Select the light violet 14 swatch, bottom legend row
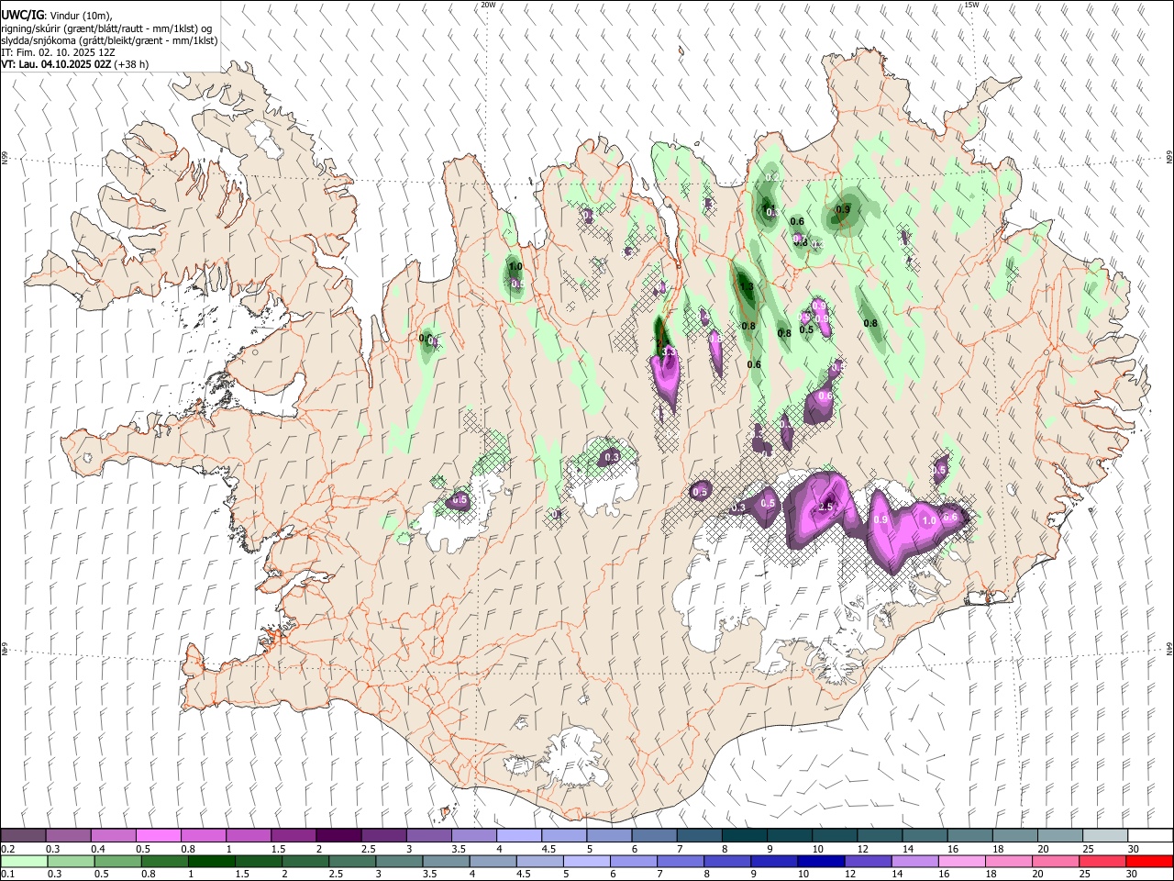This screenshot has width=1174, height=881. click(914, 862)
